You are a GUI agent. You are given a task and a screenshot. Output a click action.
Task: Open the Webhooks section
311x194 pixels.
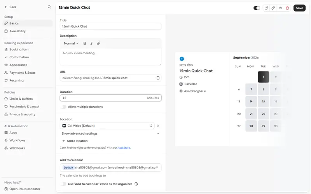pyautogui.click(x=28, y=148)
